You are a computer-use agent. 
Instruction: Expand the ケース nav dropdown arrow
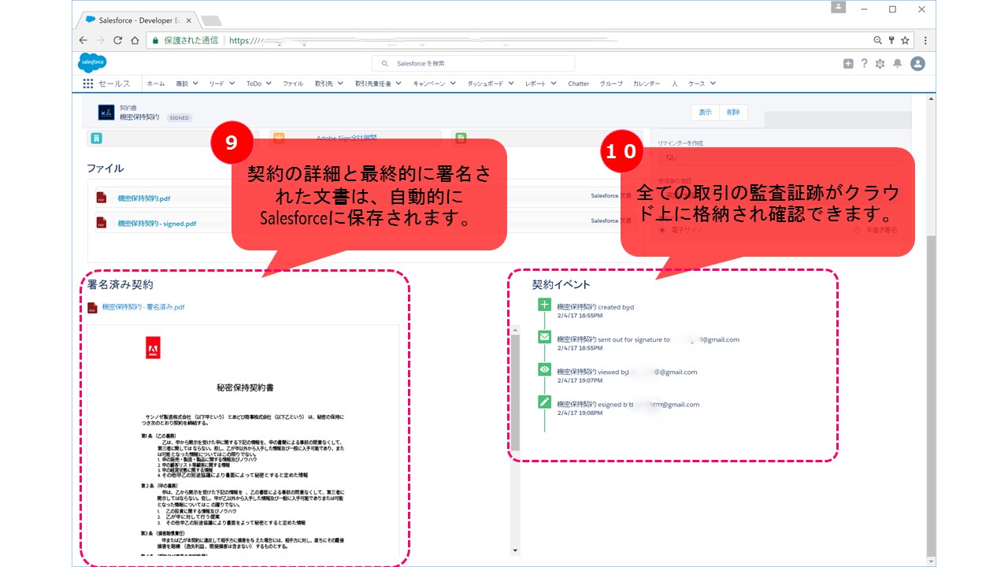[x=713, y=83]
